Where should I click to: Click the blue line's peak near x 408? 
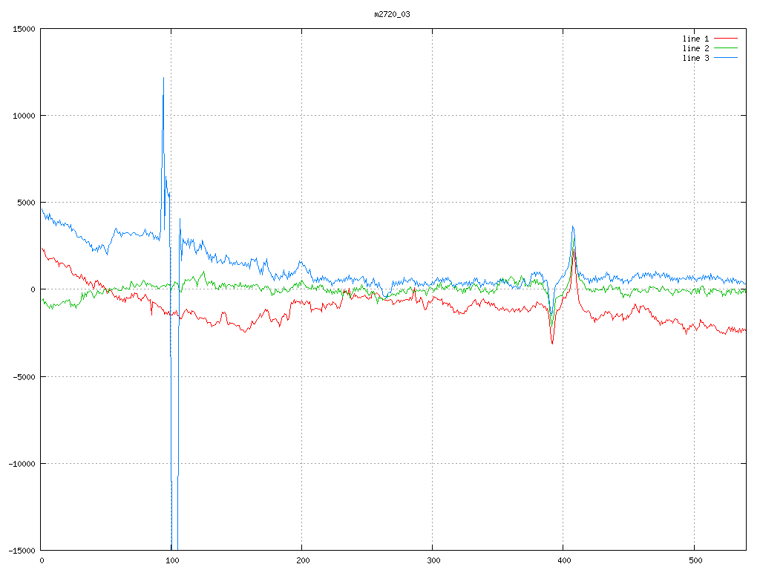[573, 226]
